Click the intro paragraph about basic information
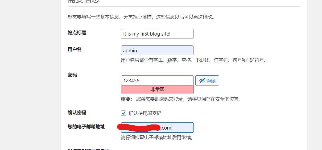This screenshot has height=150, width=322. point(141,17)
